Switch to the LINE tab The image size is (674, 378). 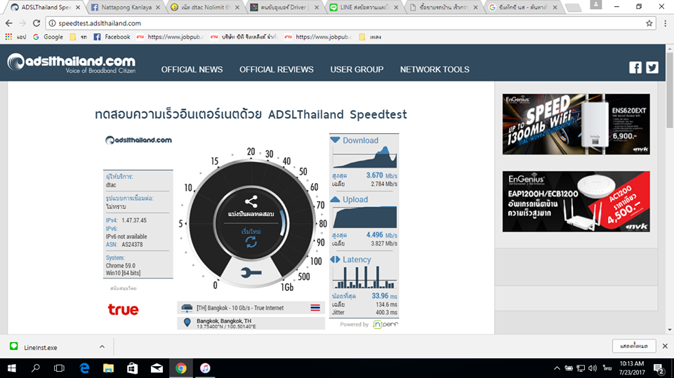coord(364,7)
